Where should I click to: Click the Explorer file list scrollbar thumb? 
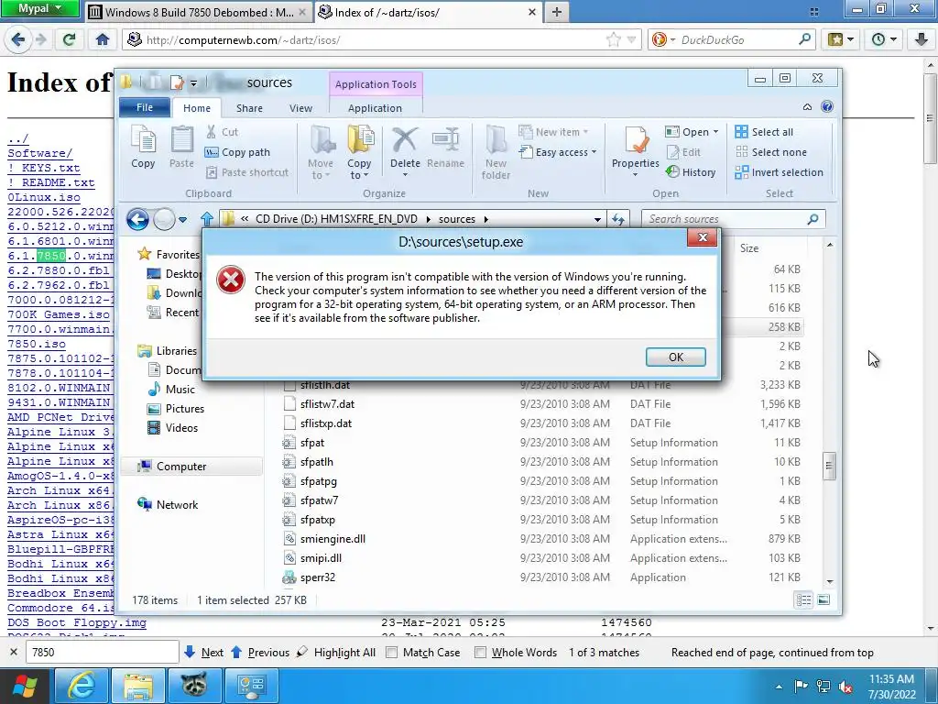click(829, 466)
